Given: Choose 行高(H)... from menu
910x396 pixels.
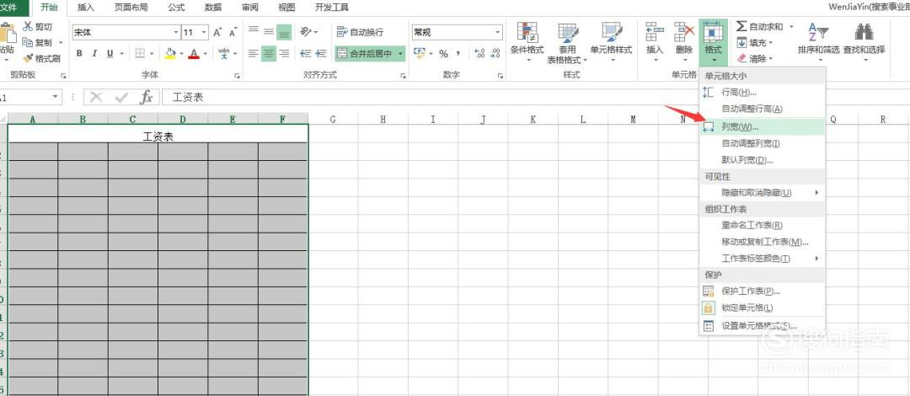Looking at the screenshot, I should coord(762,93).
